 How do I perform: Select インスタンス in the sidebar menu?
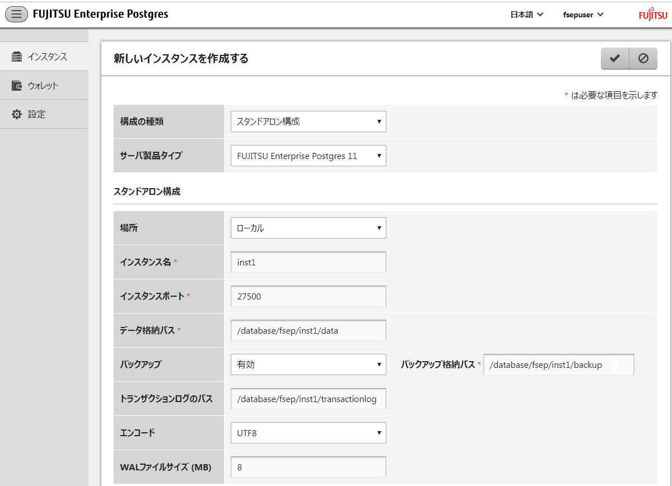[44, 57]
